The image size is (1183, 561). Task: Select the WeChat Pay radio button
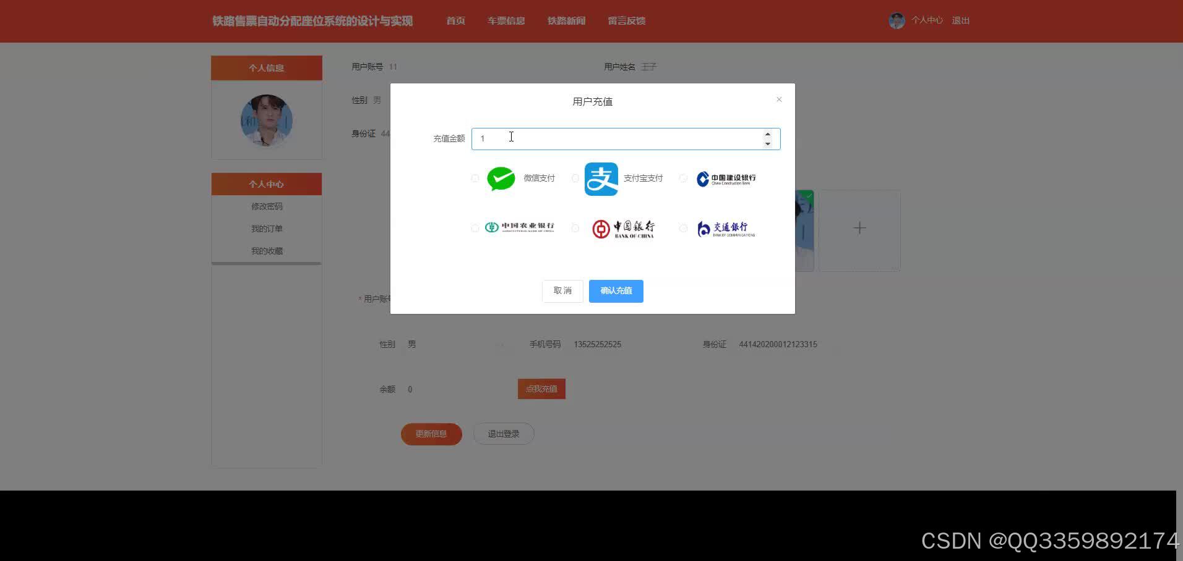point(475,178)
